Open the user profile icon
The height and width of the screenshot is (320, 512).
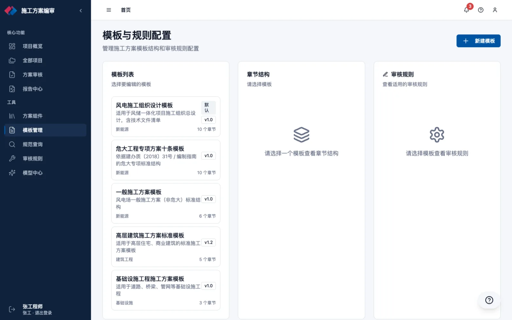tap(495, 10)
